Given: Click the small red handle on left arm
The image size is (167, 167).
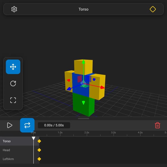Looking at the screenshot, I should tap(68, 80).
